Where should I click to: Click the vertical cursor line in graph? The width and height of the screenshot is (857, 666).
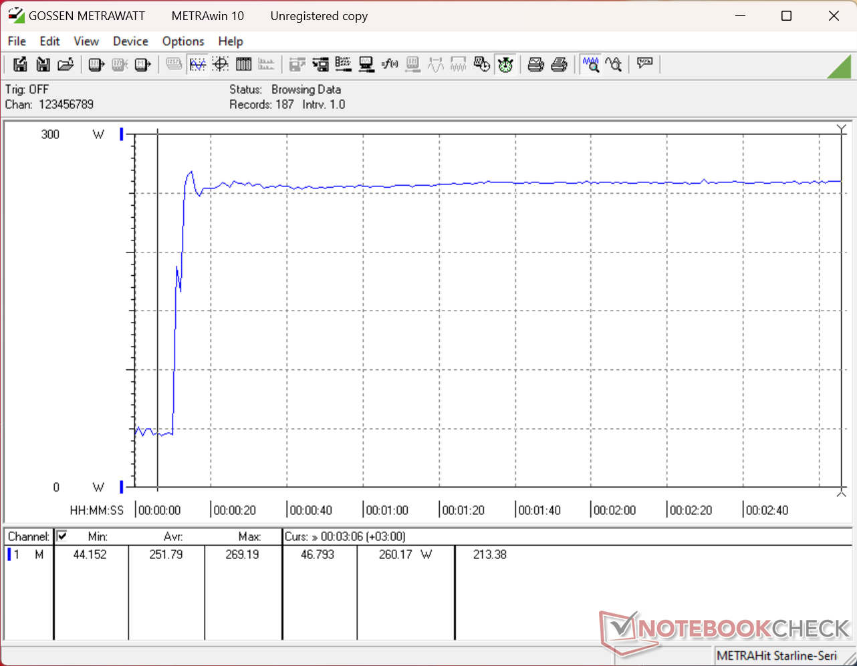tap(157, 311)
